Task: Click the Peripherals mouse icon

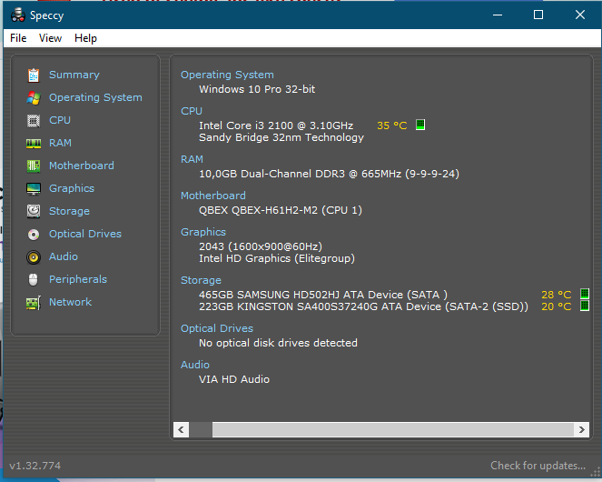Action: click(34, 280)
